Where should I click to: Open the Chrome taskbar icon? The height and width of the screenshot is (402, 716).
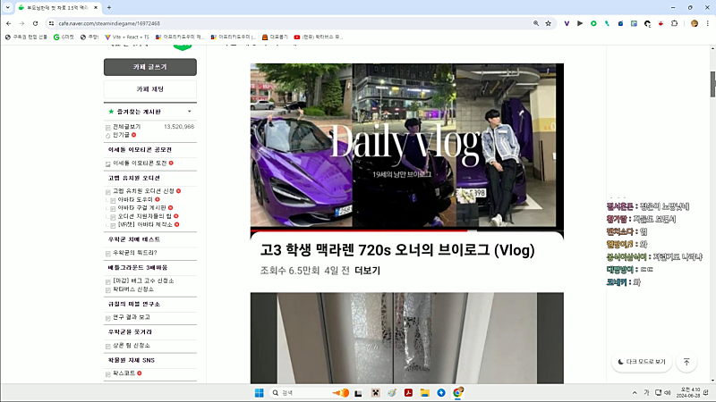[x=457, y=392]
